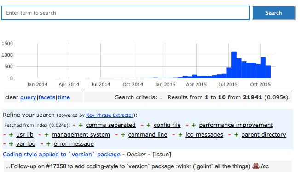Focus the 'Enter term to search' field

coord(126,13)
